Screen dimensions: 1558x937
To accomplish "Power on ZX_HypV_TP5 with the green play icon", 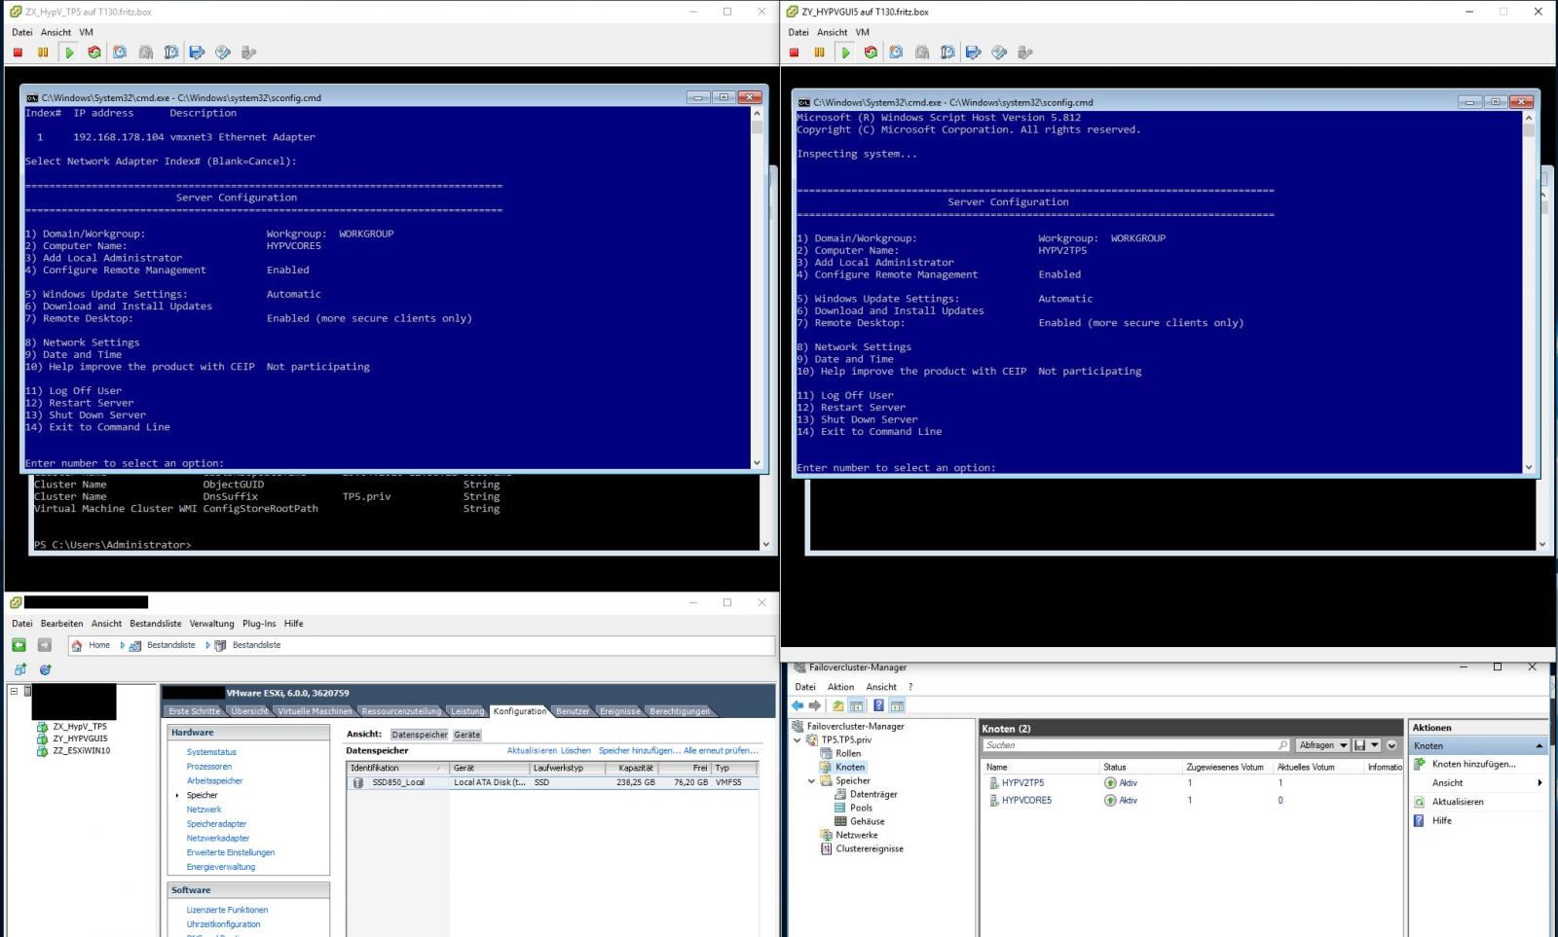I will click(69, 53).
